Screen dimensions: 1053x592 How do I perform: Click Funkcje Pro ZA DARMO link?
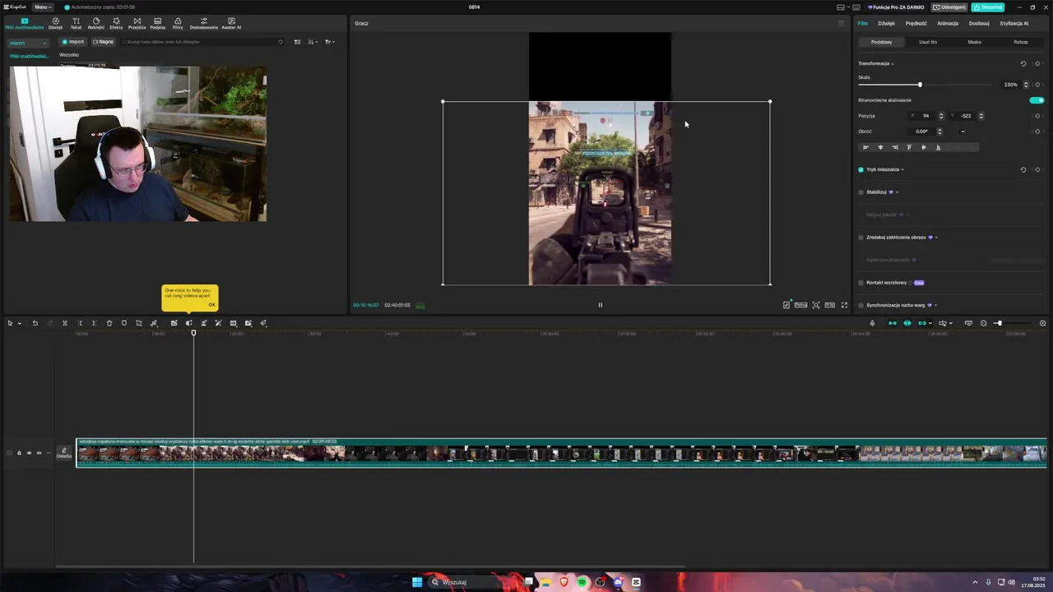coord(896,7)
